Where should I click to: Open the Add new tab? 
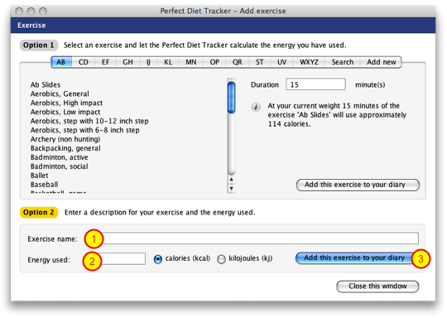[381, 62]
